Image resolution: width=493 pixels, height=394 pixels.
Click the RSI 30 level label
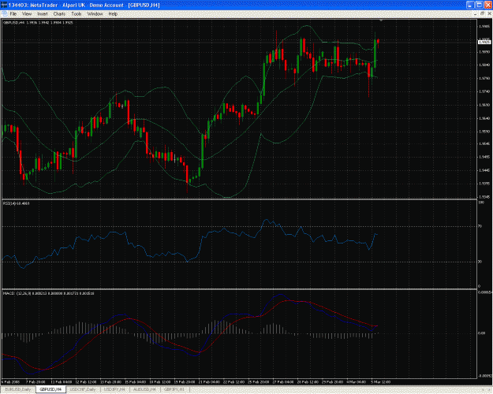point(480,262)
